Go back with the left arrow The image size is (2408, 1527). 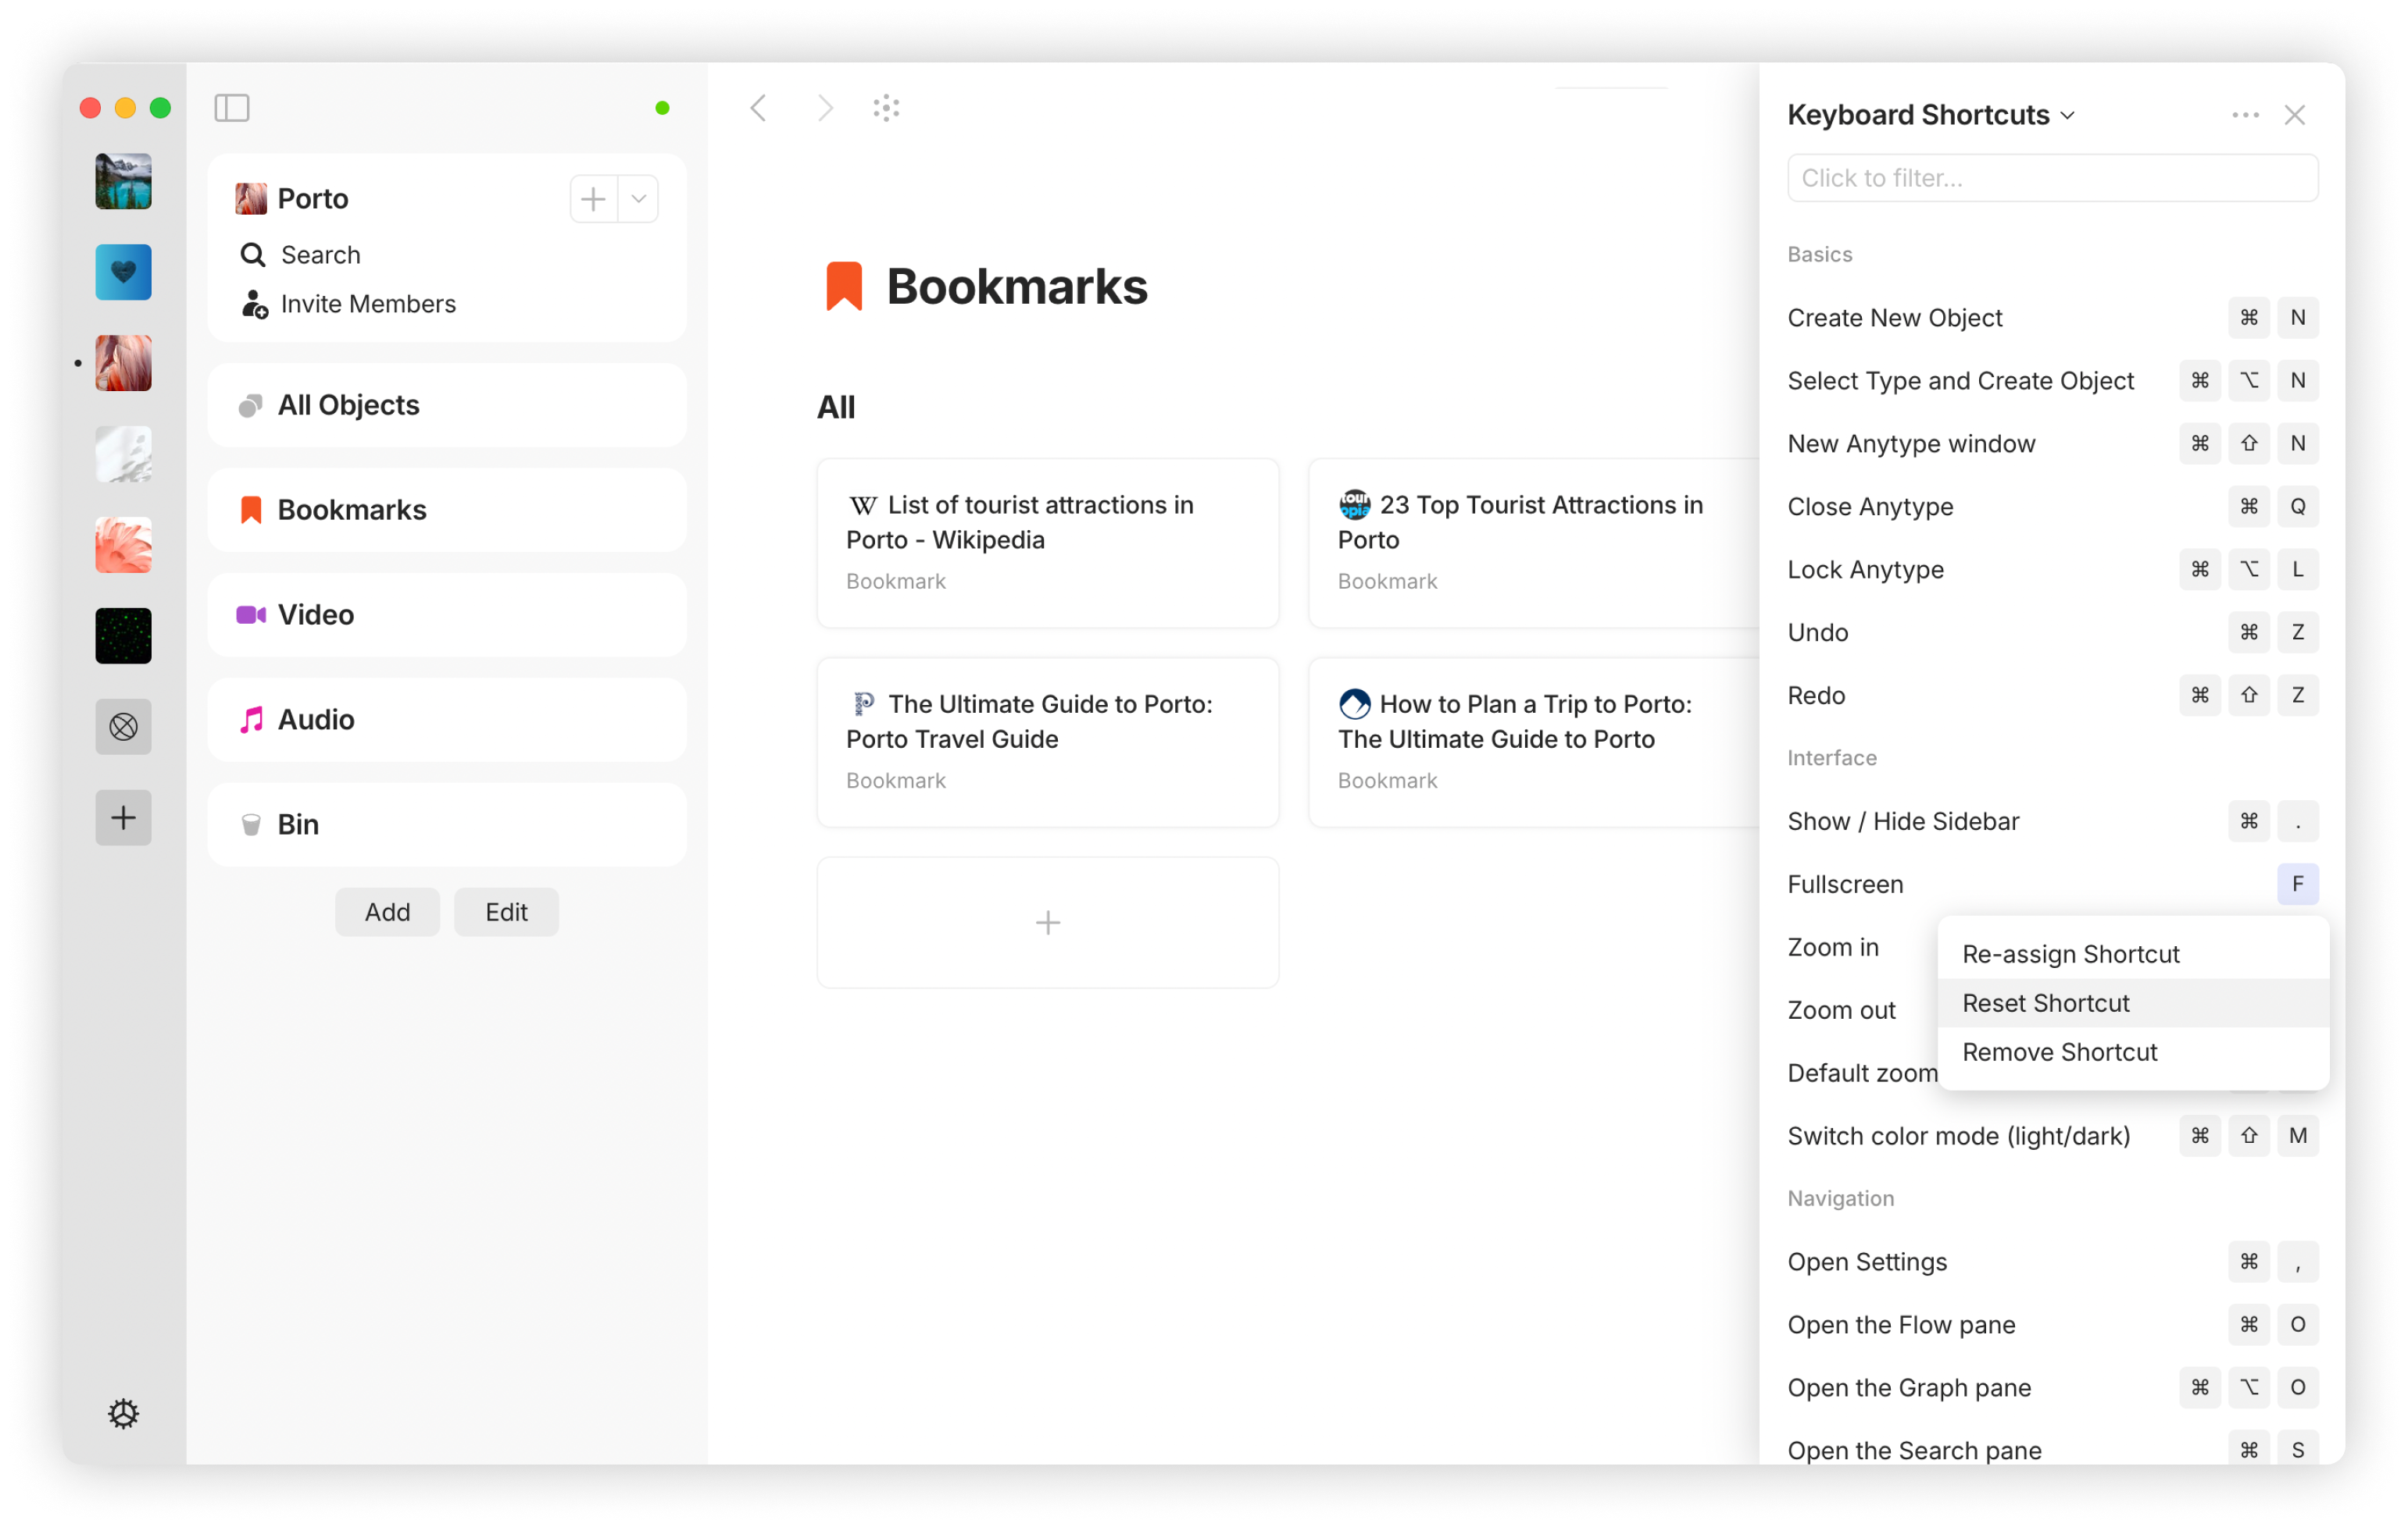click(x=759, y=108)
